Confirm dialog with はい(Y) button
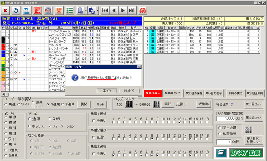 pyautogui.click(x=107, y=91)
